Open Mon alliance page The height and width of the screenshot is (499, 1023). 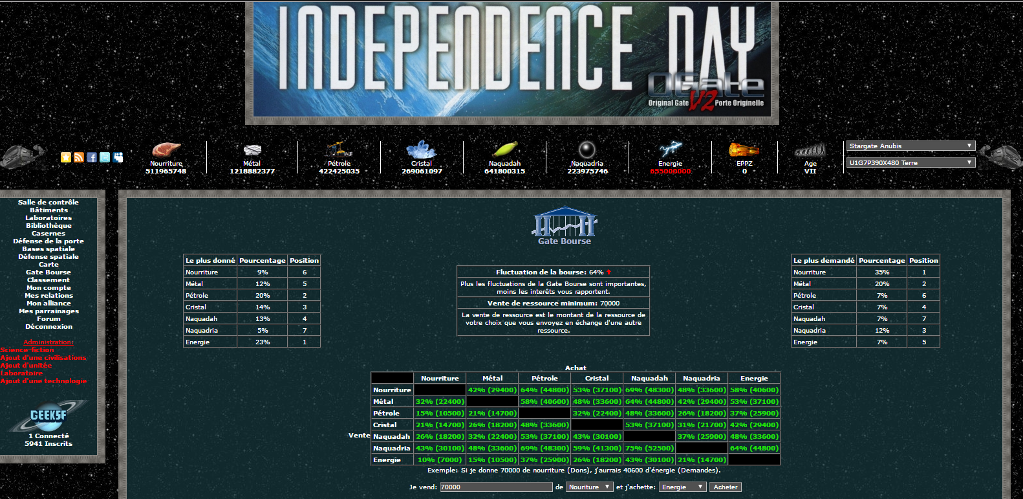pyautogui.click(x=48, y=303)
